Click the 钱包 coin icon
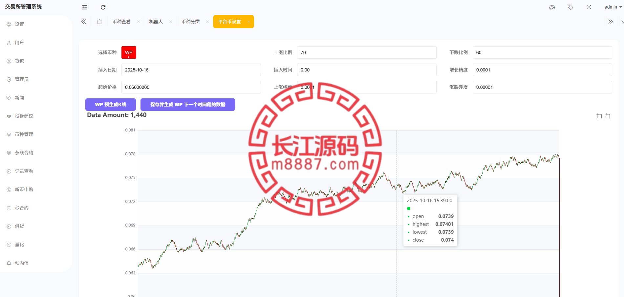624x297 pixels. pos(9,61)
